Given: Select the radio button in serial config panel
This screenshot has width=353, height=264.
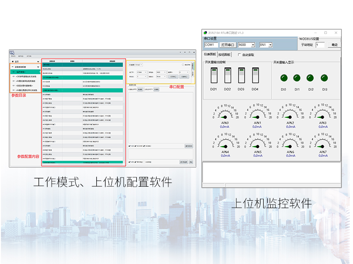Looking at the screenshot, I should coord(183,65).
